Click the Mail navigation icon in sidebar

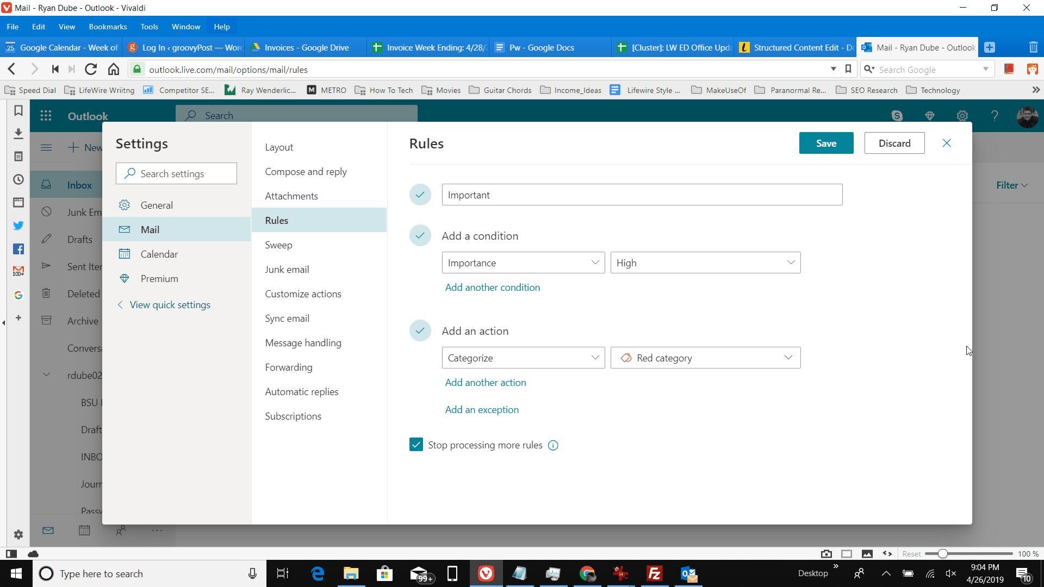(47, 530)
